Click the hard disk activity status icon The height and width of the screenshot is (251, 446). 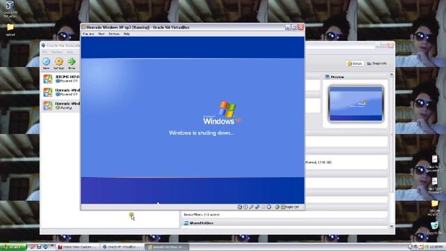240,207
